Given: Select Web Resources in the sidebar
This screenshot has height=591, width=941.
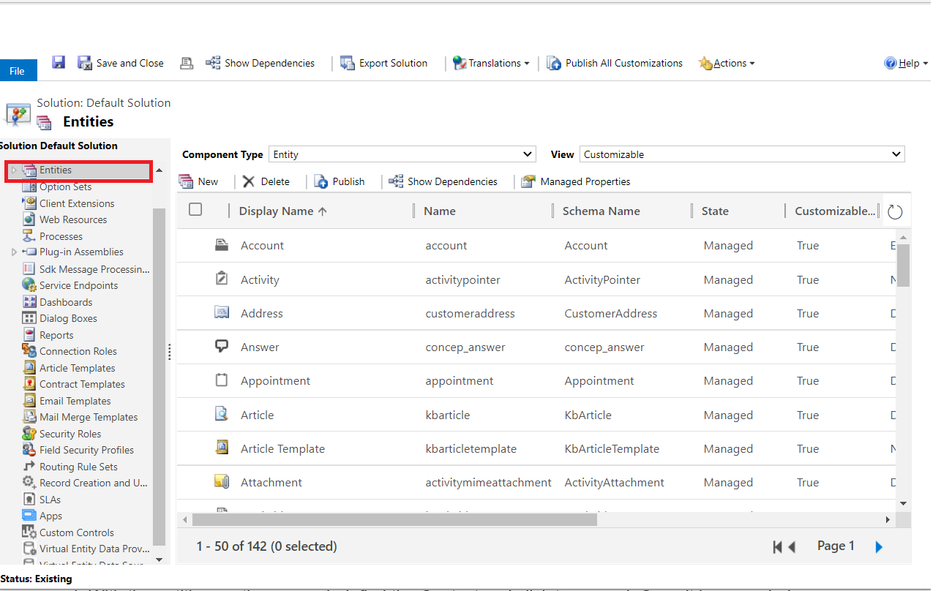Looking at the screenshot, I should (x=73, y=219).
